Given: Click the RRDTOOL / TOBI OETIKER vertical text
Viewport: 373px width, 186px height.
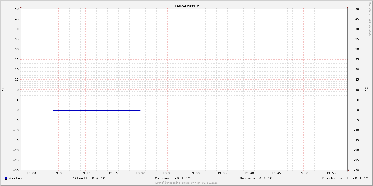Looking at the screenshot, I should (370, 18).
